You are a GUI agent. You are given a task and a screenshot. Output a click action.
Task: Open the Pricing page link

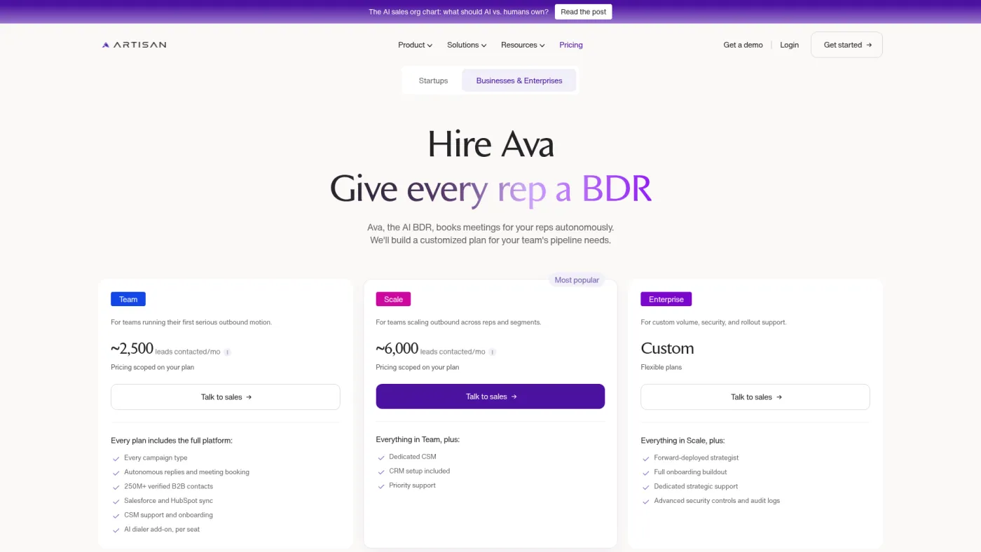pyautogui.click(x=571, y=45)
